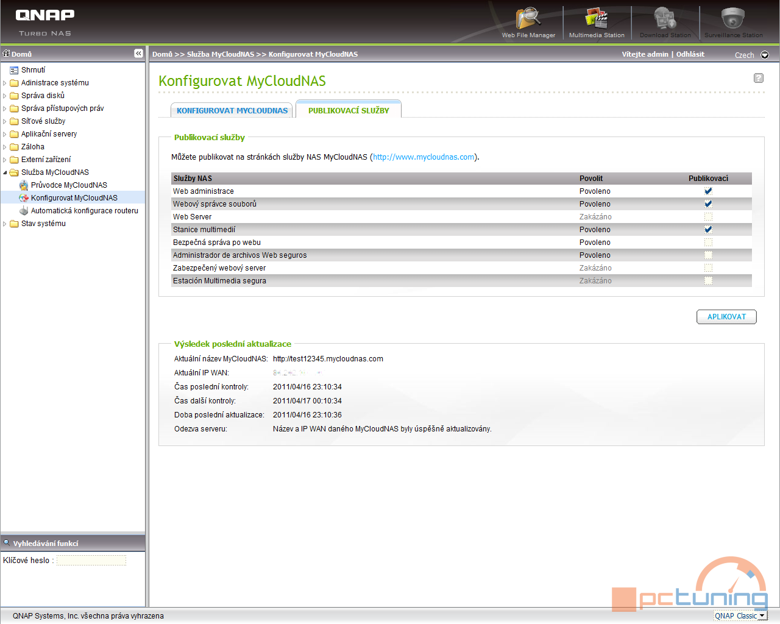Expand Adinistrace systému tree node

click(x=5, y=83)
